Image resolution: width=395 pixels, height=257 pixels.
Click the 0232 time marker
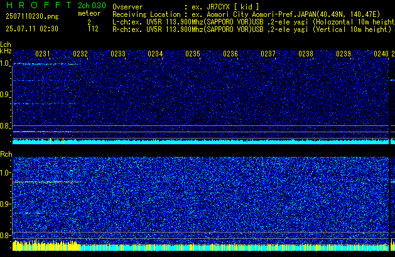pyautogui.click(x=80, y=54)
